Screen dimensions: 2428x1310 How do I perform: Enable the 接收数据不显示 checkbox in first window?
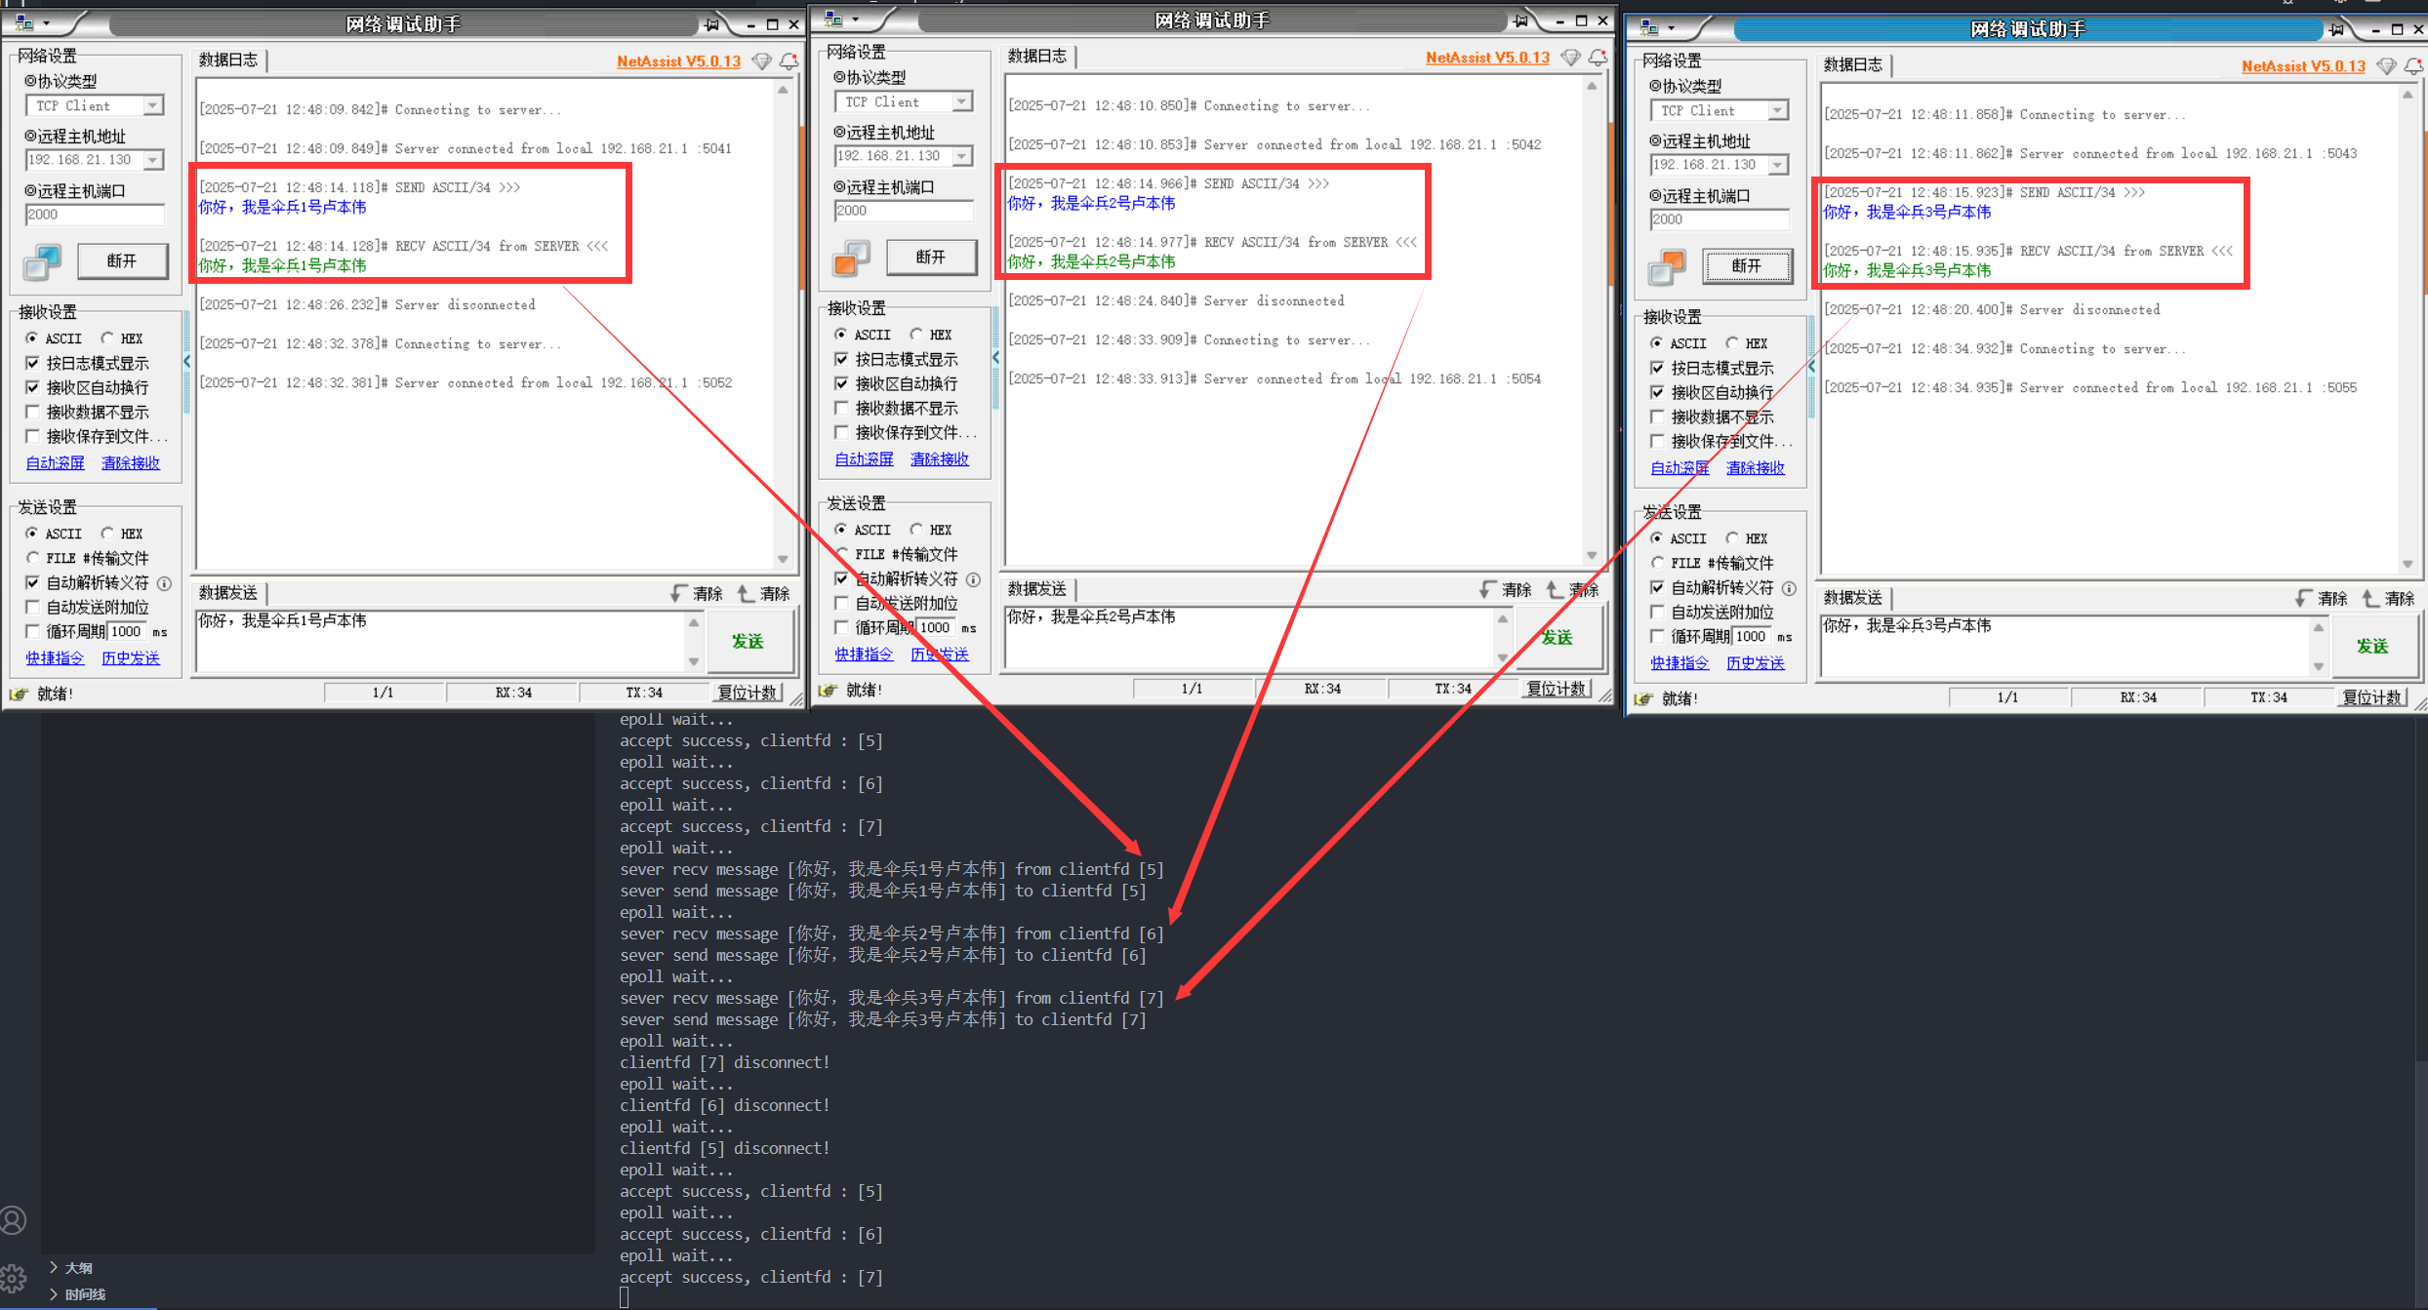32,411
